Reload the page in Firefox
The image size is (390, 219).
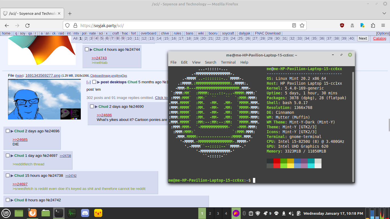[x=27, y=25]
